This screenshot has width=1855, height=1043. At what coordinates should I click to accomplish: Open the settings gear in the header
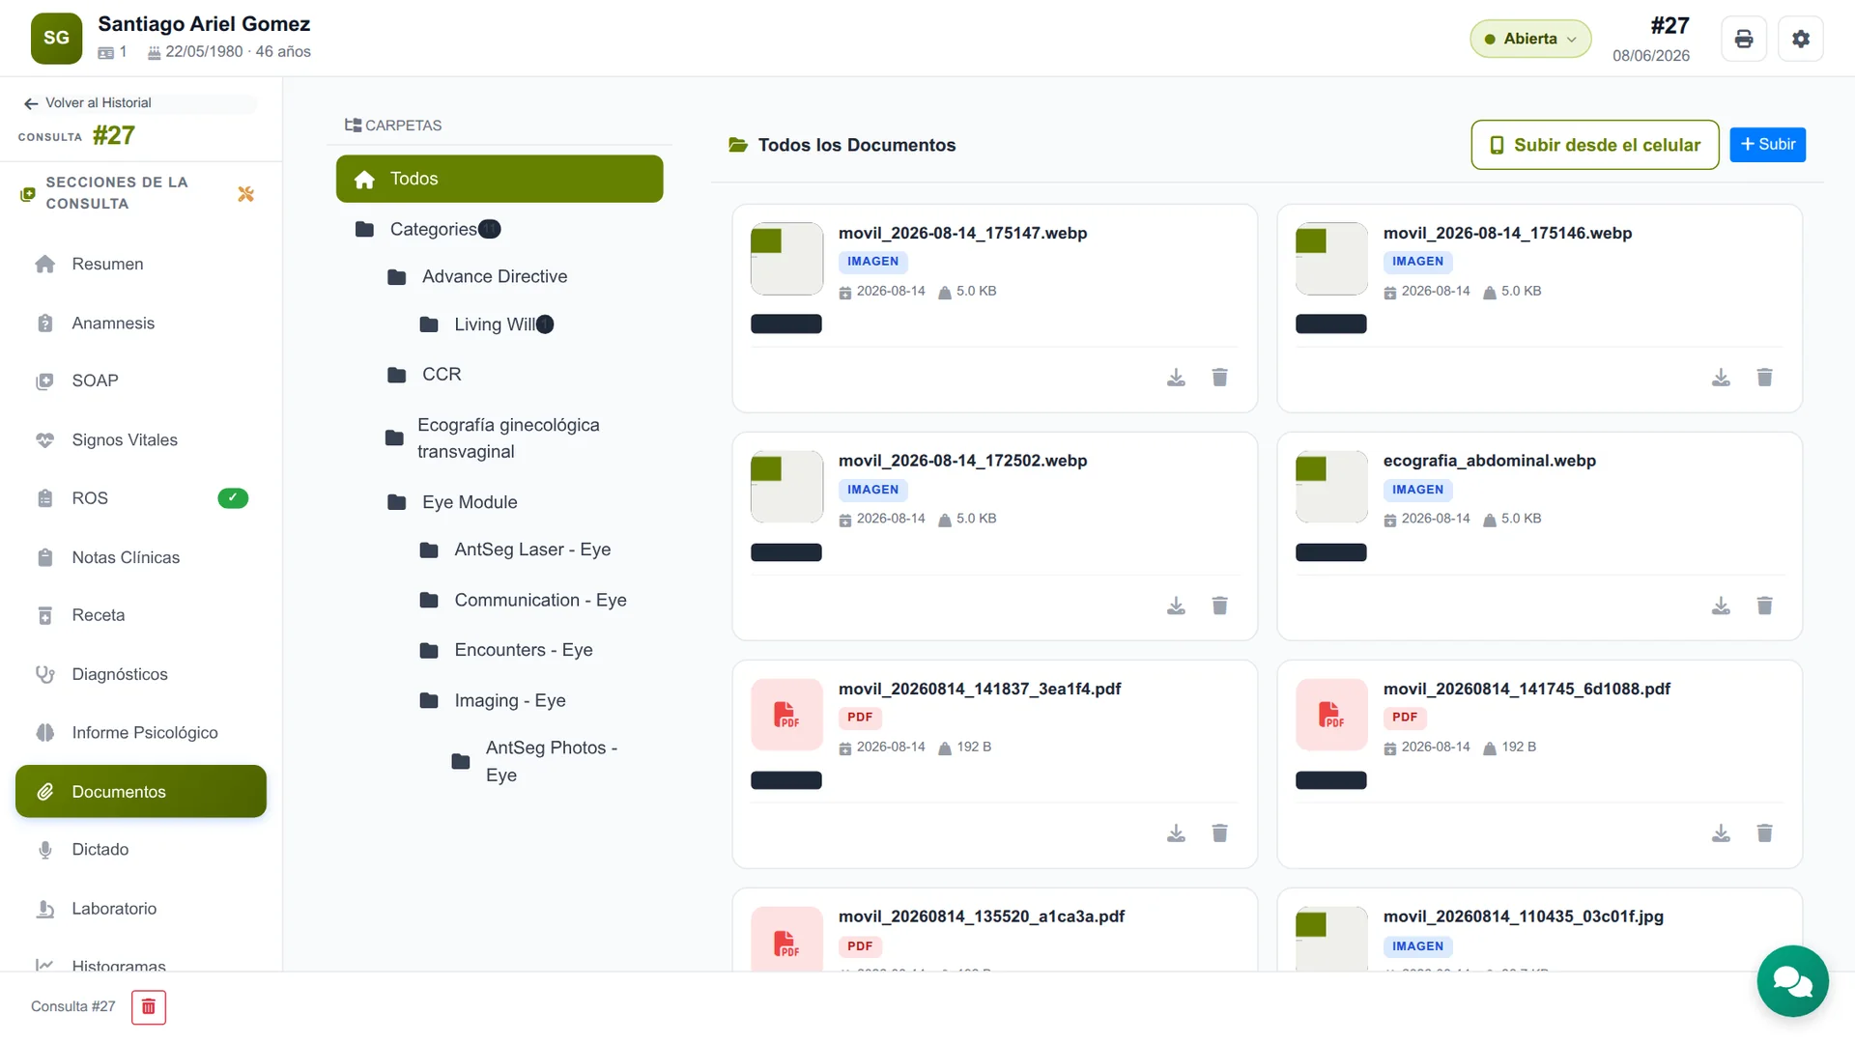(1800, 39)
